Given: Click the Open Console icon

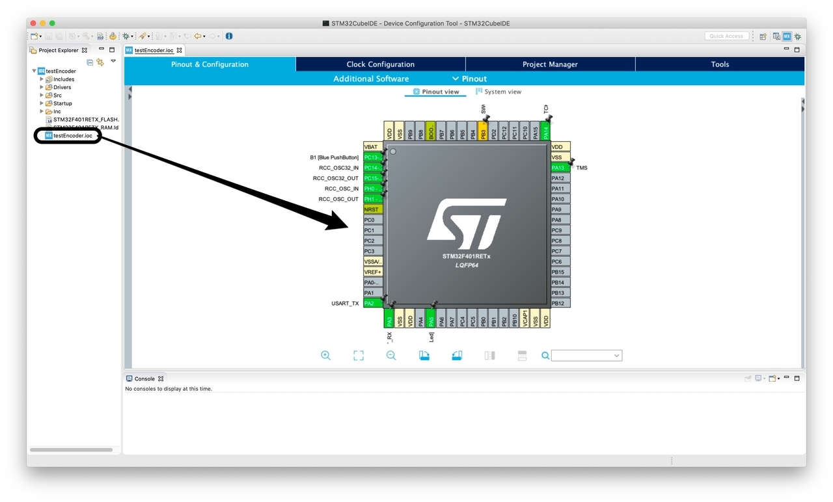Looking at the screenshot, I should tap(772, 378).
